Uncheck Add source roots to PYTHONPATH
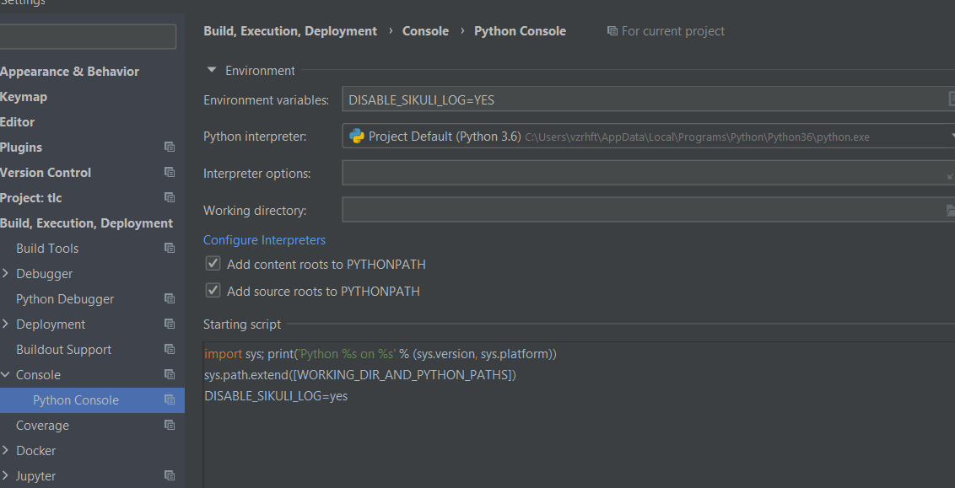 [213, 291]
